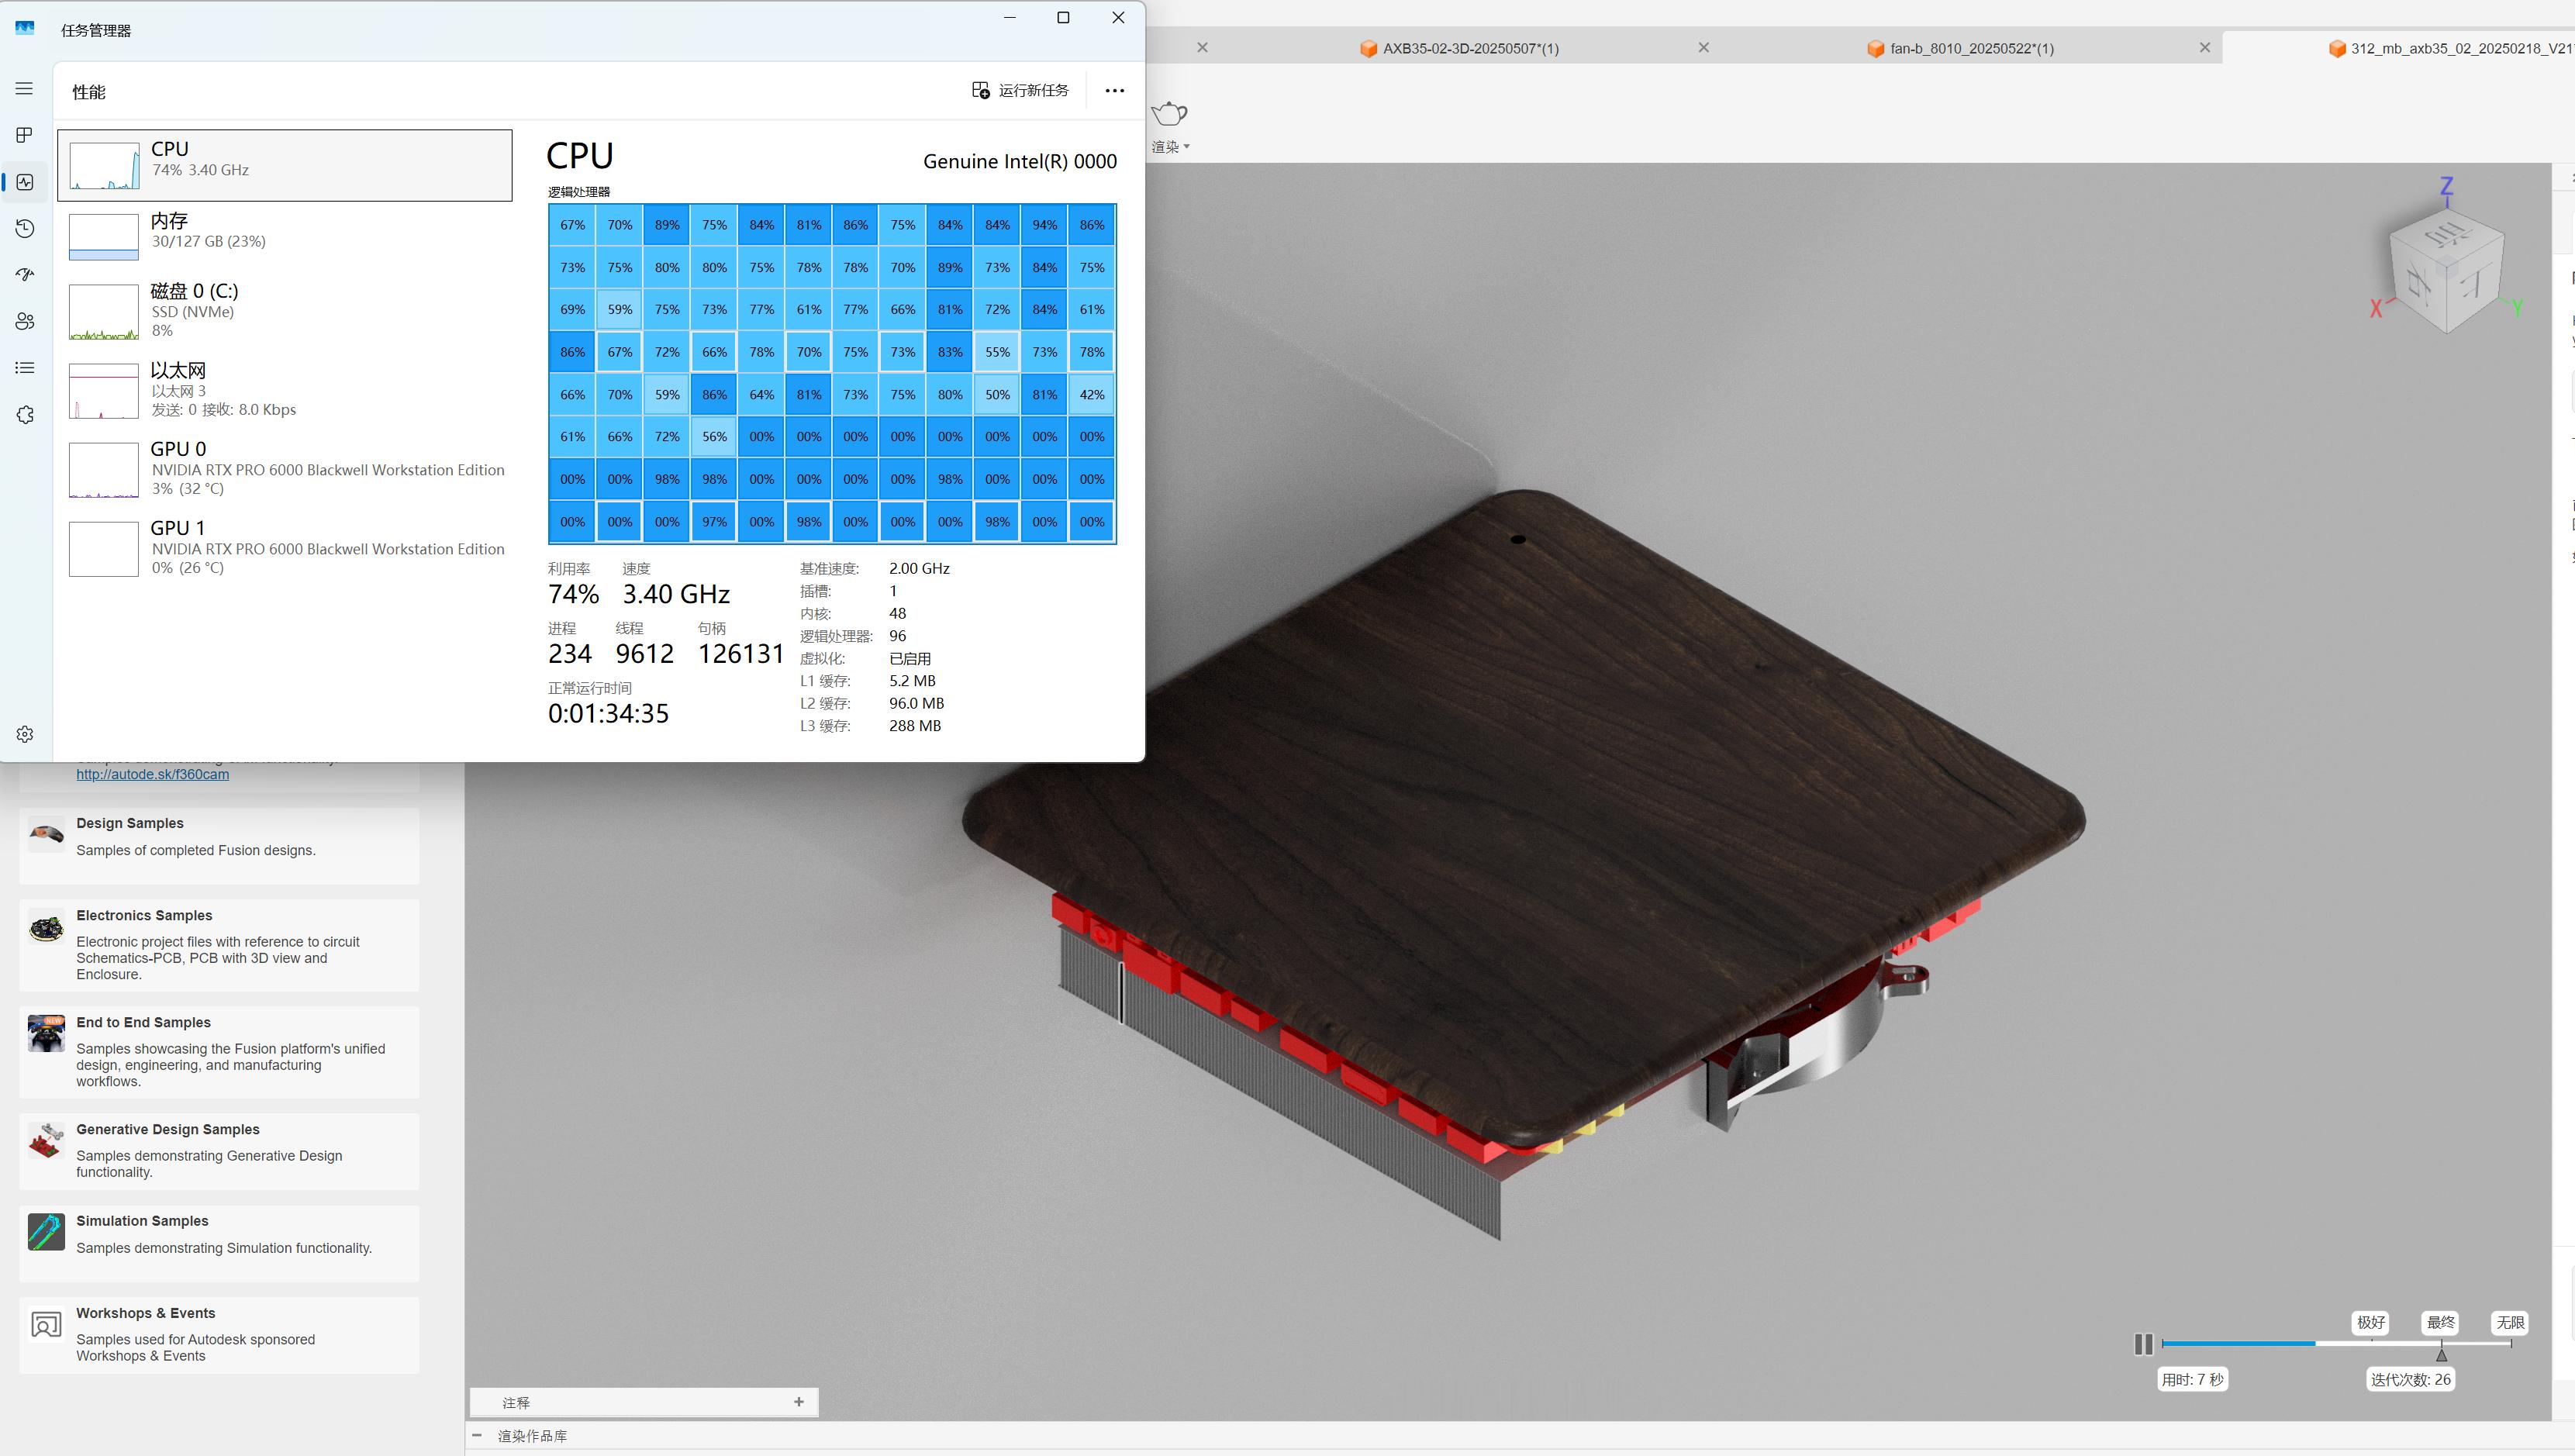Click the 迭代次数: 26 iteration count label
2575x1456 pixels.
tap(2410, 1380)
